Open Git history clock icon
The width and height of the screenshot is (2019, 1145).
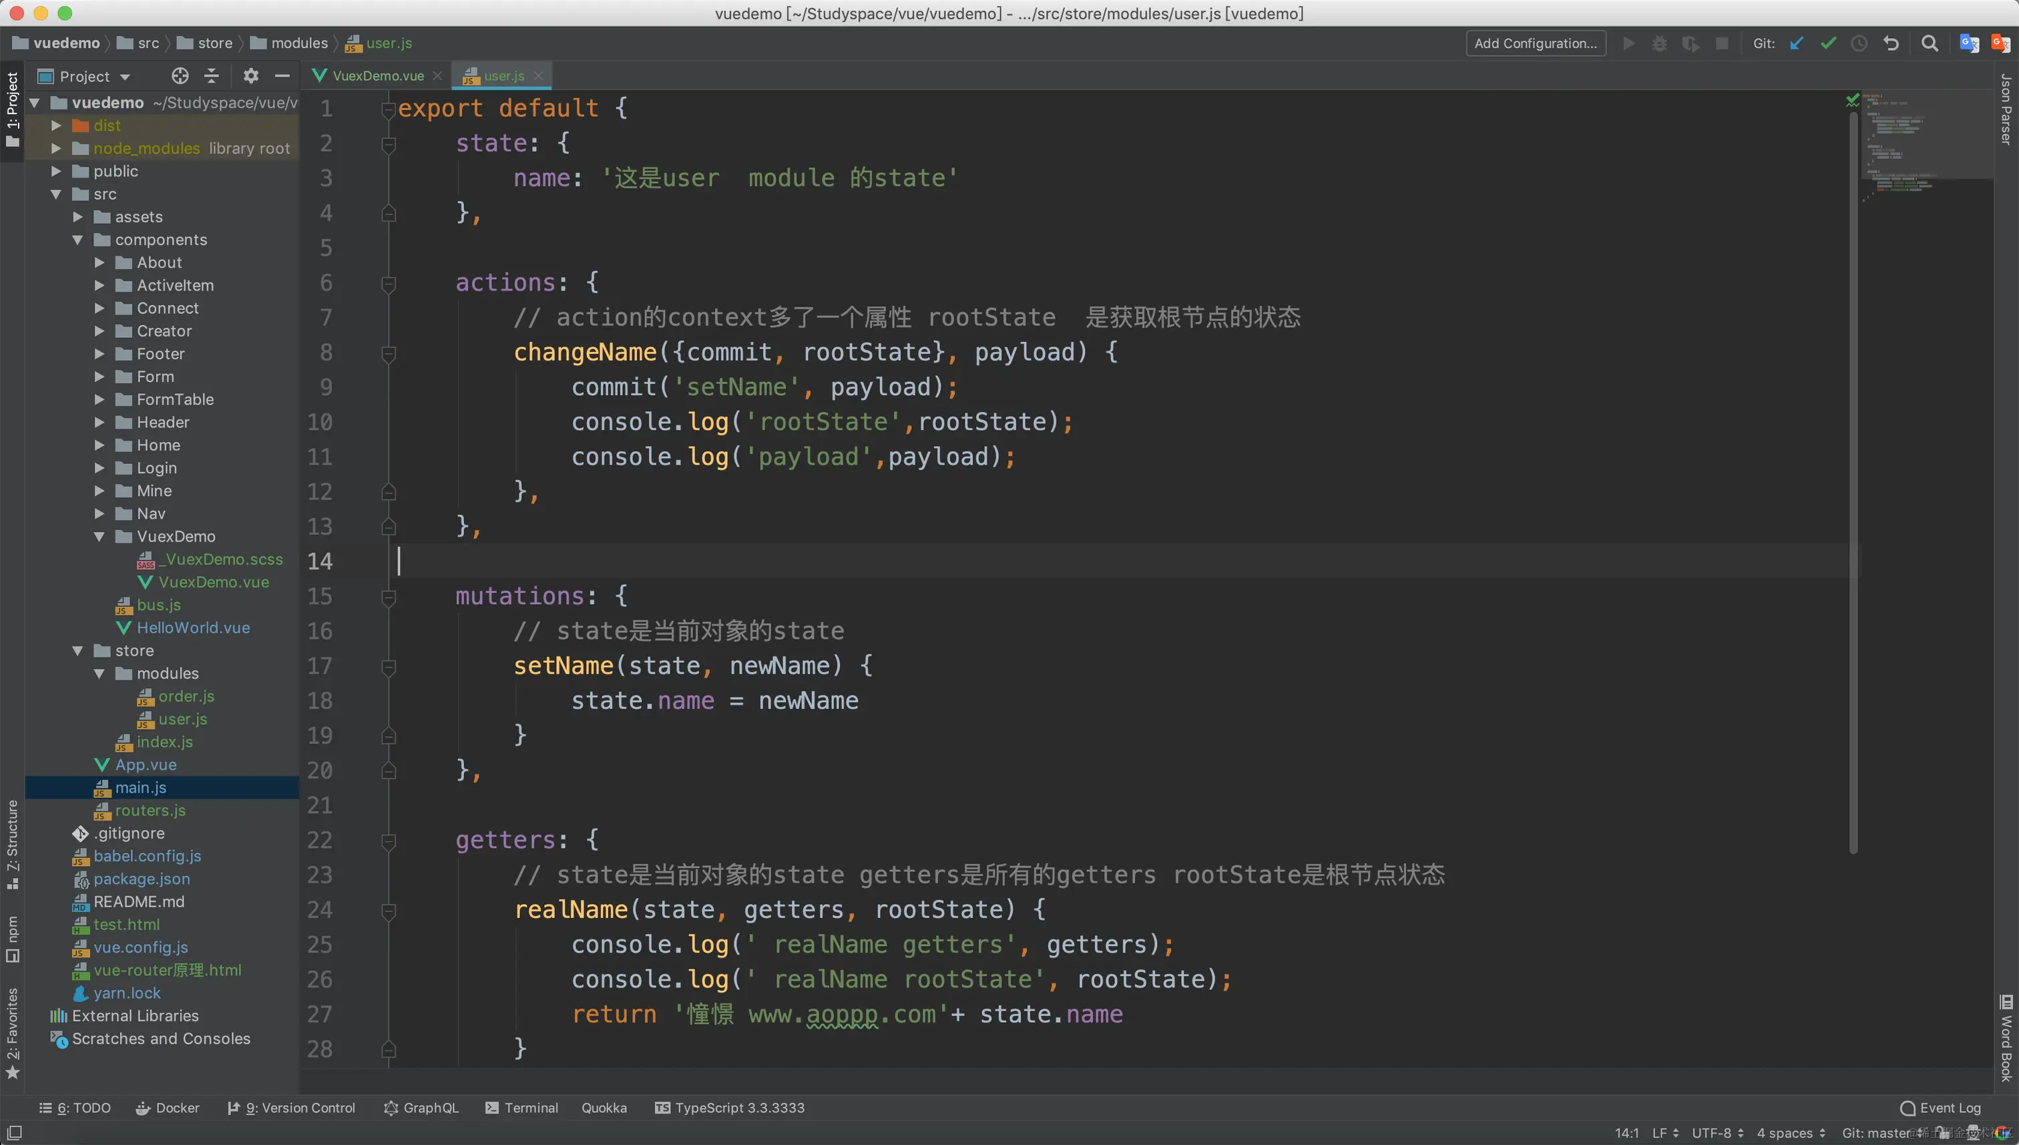(1859, 43)
